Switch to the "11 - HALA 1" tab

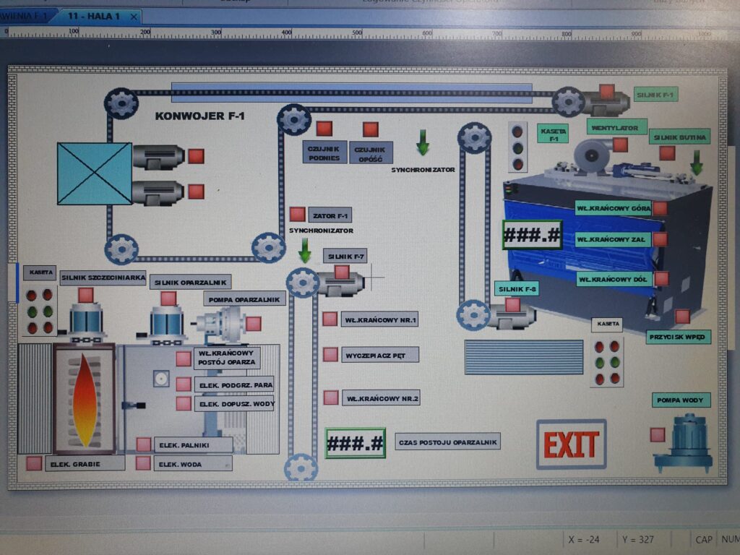pos(93,16)
